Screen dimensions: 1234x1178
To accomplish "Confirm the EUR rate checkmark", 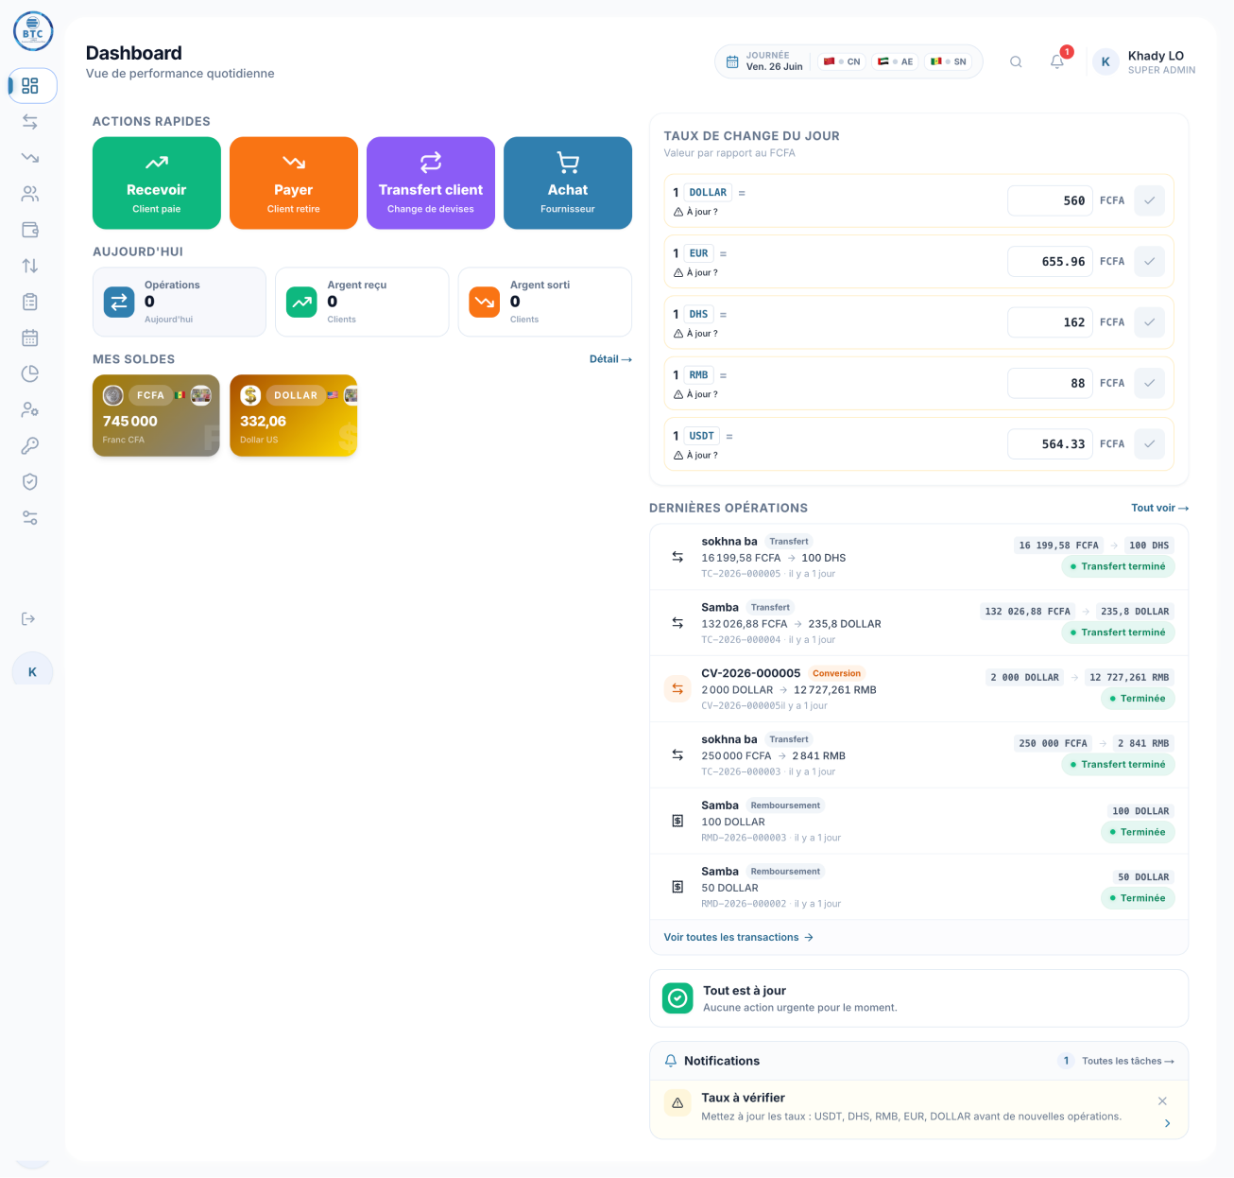I will 1149,261.
